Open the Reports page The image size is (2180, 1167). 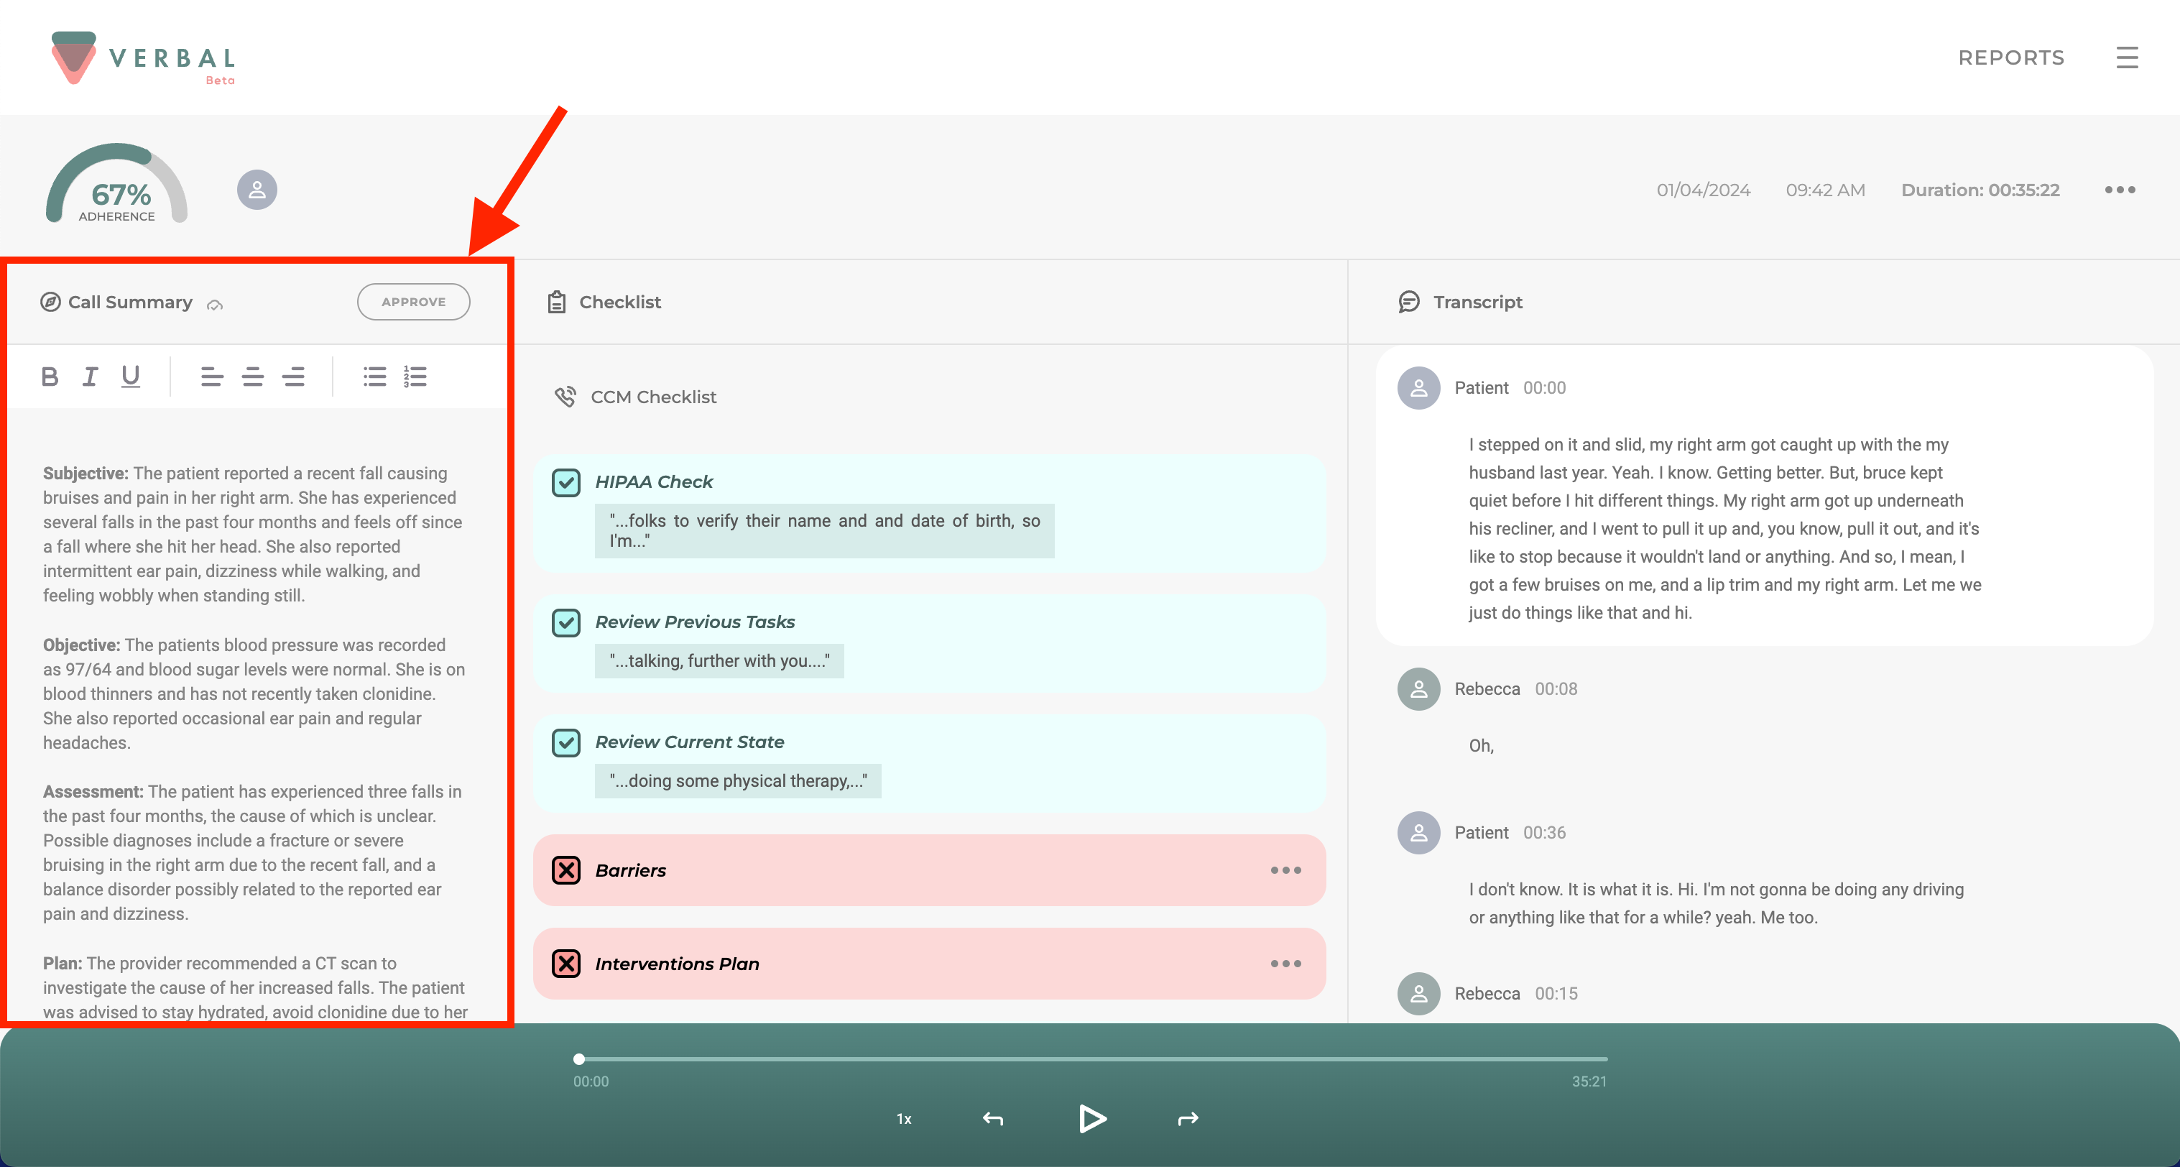coord(2010,57)
